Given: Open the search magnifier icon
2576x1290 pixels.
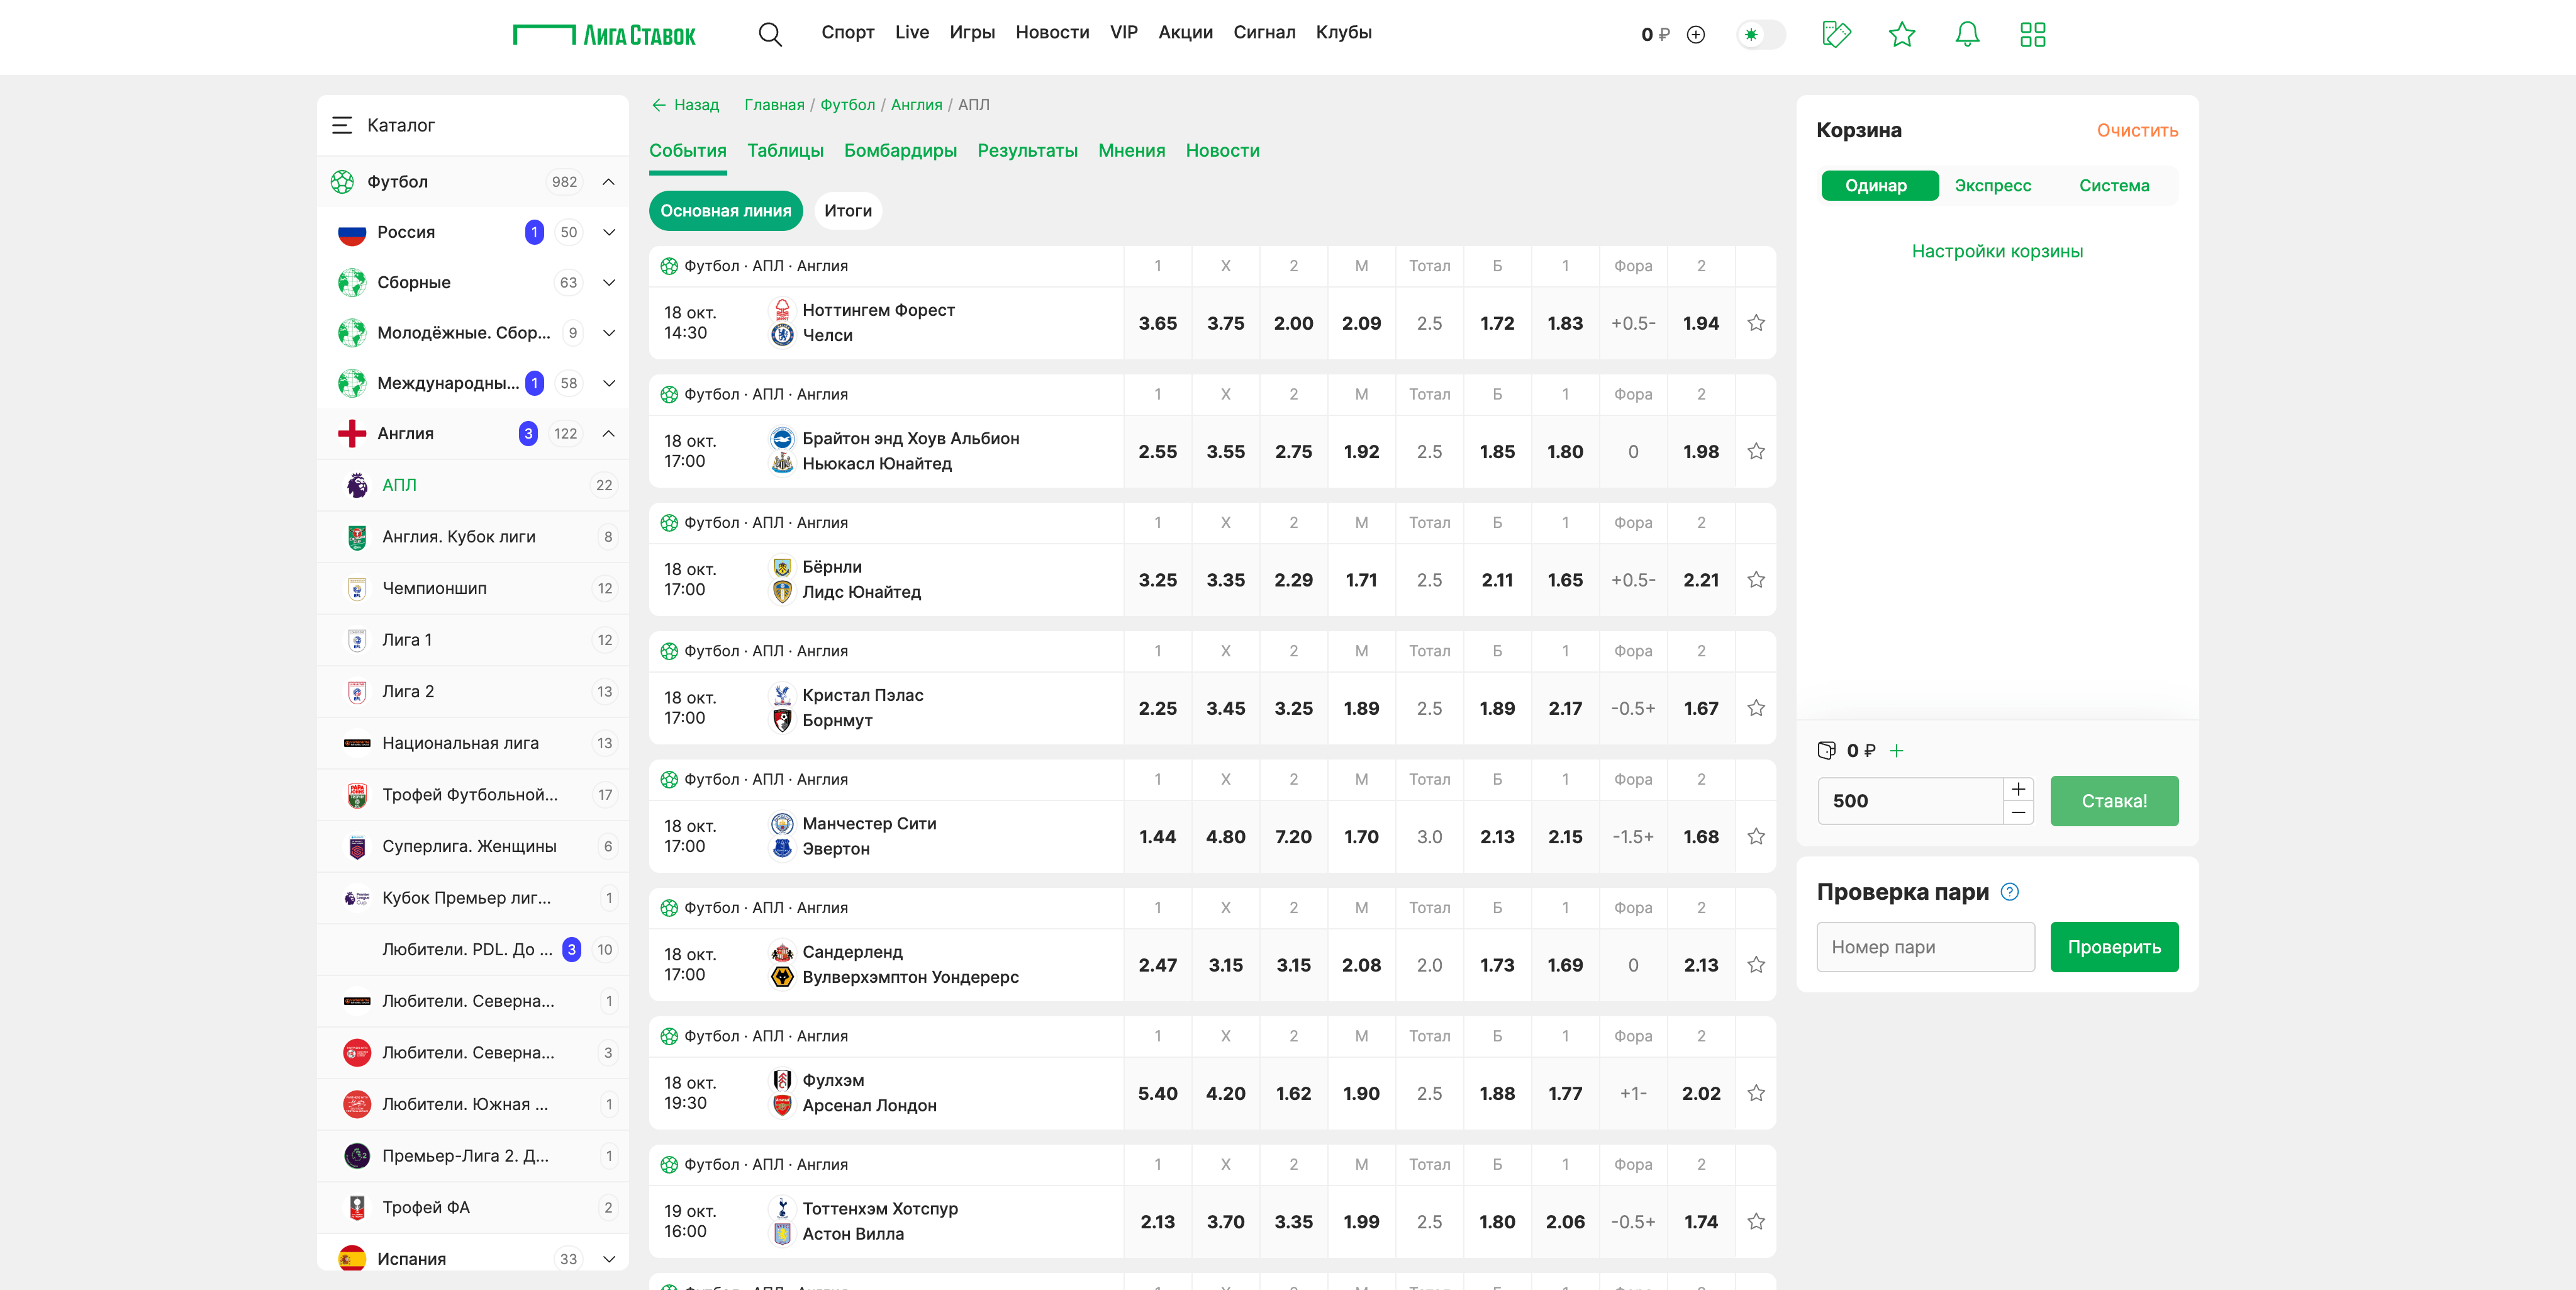Looking at the screenshot, I should pyautogui.click(x=769, y=34).
